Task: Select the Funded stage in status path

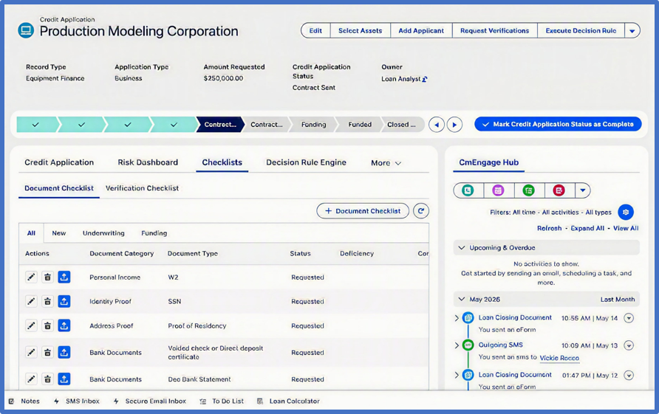Action: pyautogui.click(x=360, y=125)
